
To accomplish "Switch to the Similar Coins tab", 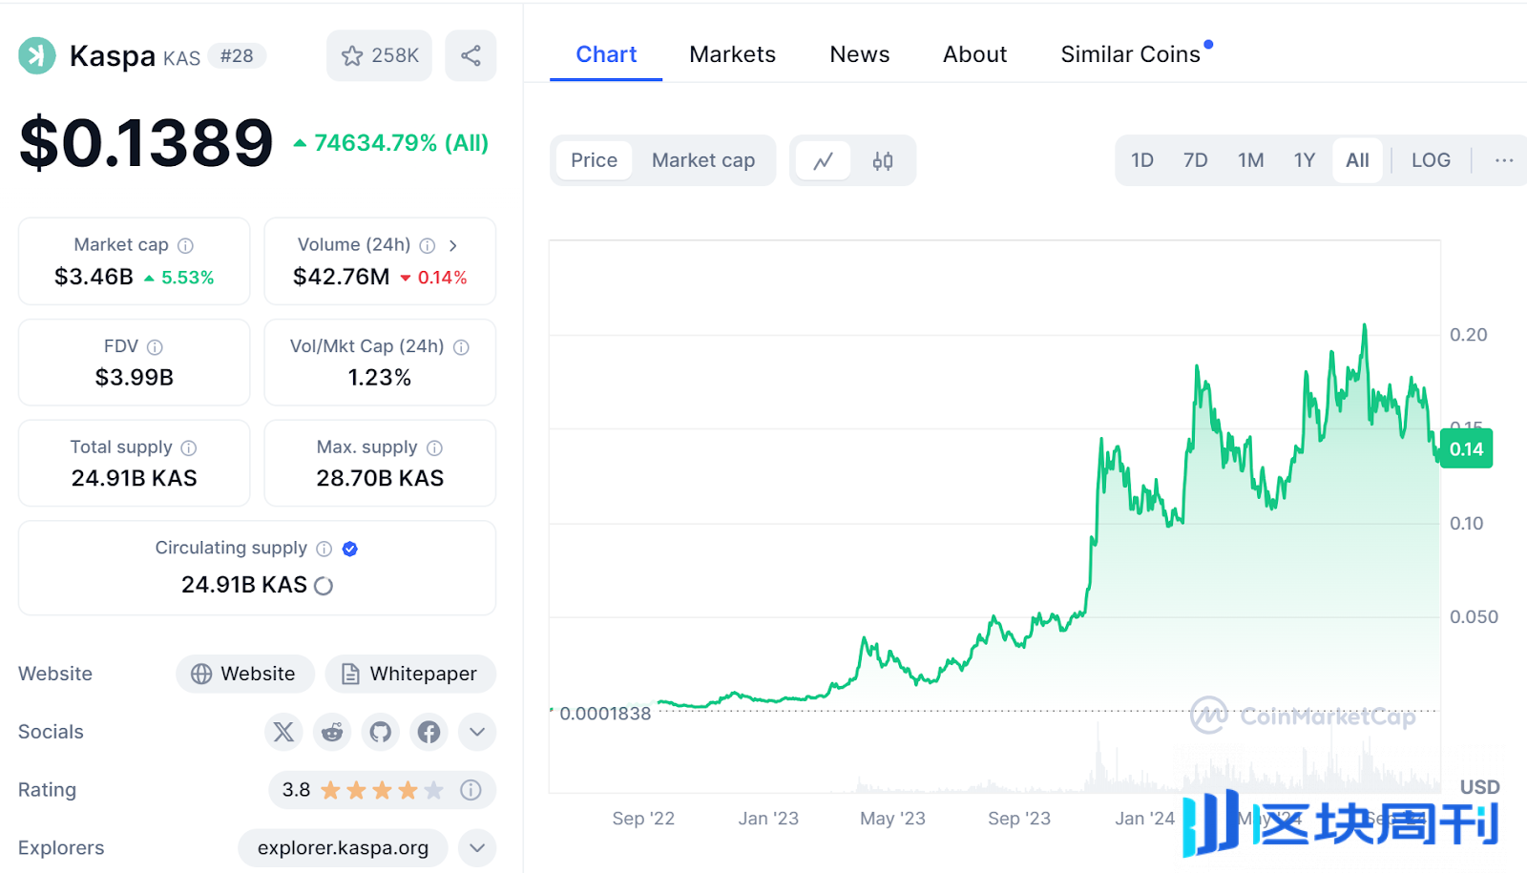I will click(1131, 54).
